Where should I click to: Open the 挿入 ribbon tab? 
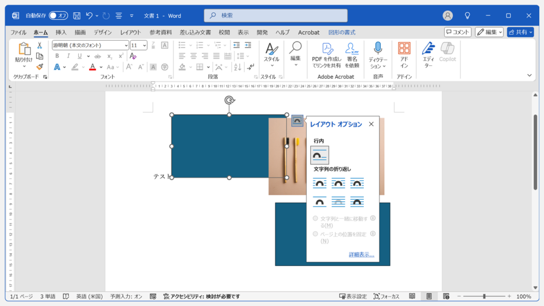tap(61, 32)
